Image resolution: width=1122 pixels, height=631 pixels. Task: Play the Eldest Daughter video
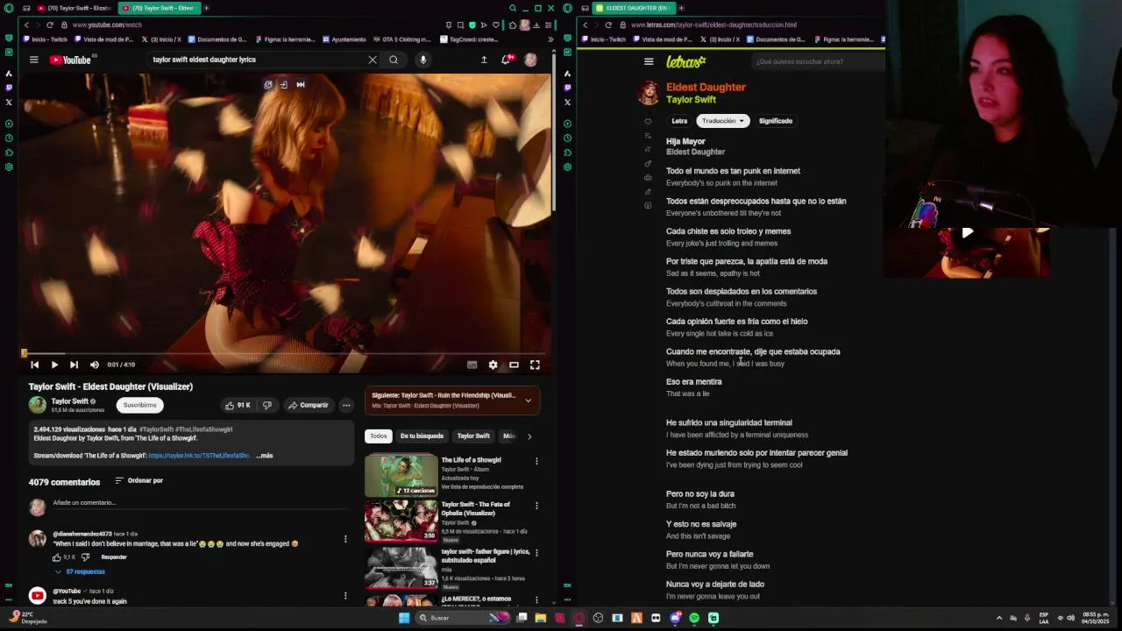click(x=53, y=365)
